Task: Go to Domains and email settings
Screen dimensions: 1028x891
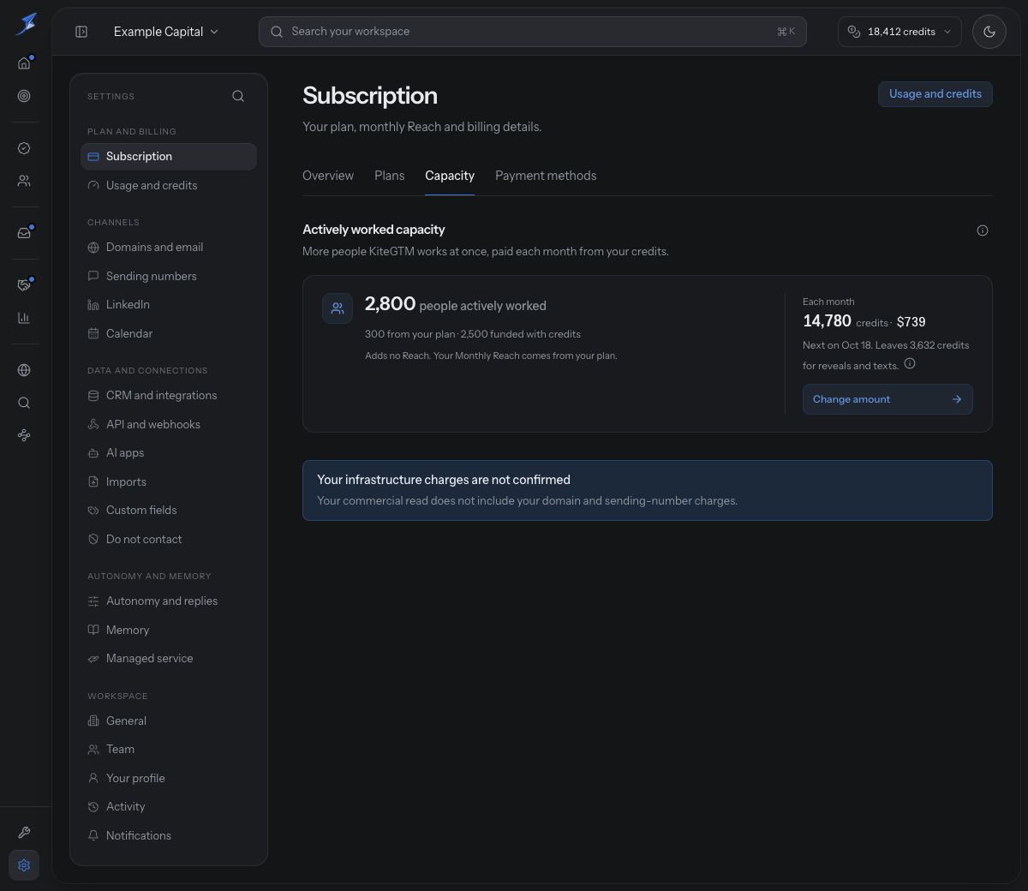Action: (169, 248)
